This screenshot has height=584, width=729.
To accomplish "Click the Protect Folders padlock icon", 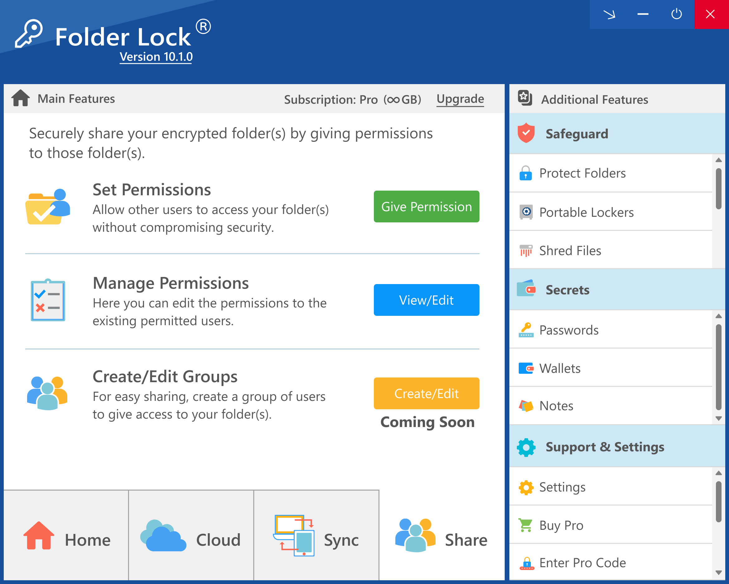I will pyautogui.click(x=526, y=173).
